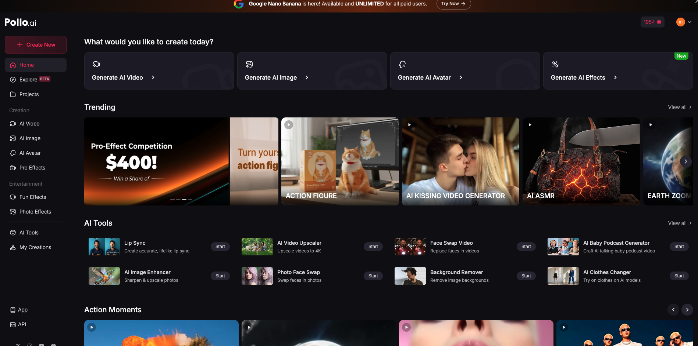Start the AI Baby Podcast Generator
Viewport: 698px width, 346px height.
point(679,247)
